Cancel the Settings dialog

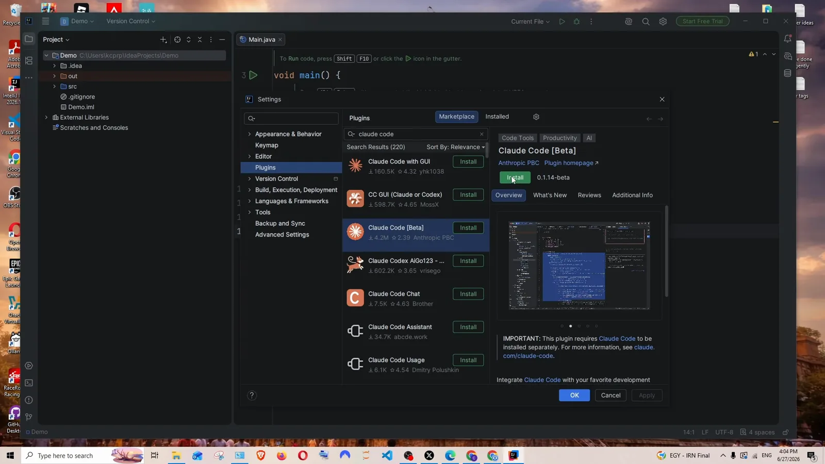tap(610, 395)
